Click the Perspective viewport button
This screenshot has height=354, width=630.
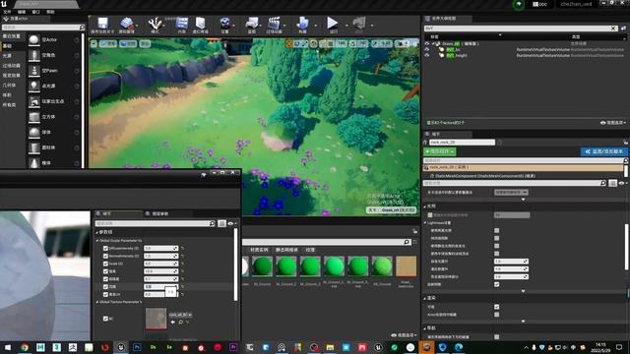108,43
